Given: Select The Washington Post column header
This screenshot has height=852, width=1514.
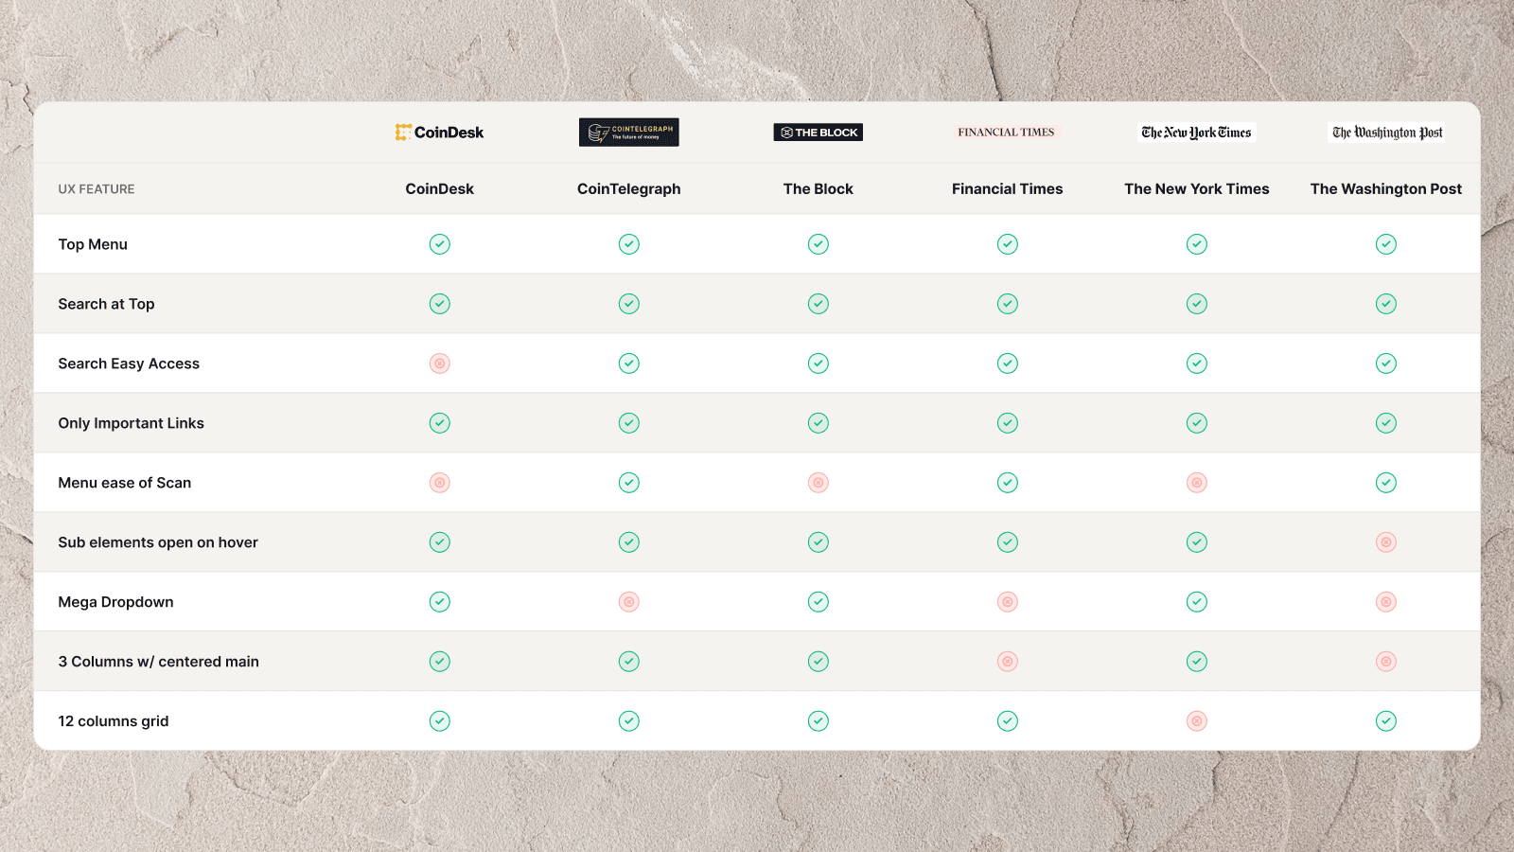Looking at the screenshot, I should click(1386, 189).
